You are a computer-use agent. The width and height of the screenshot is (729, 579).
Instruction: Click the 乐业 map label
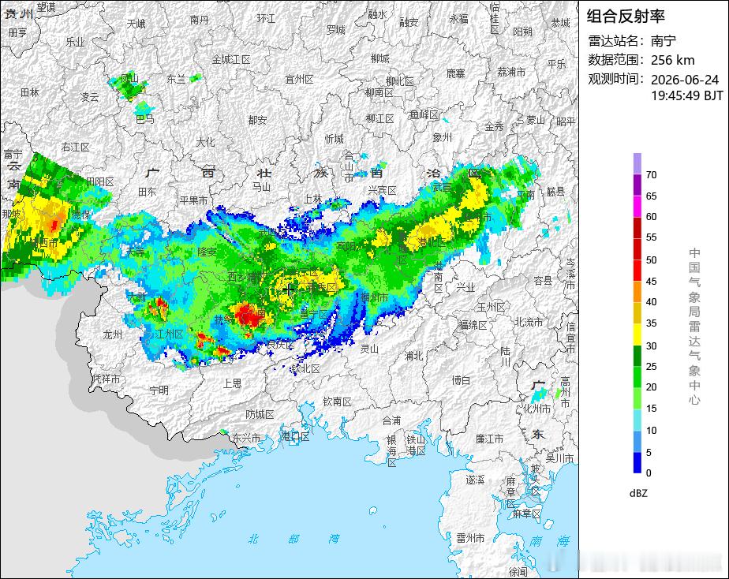pos(75,42)
